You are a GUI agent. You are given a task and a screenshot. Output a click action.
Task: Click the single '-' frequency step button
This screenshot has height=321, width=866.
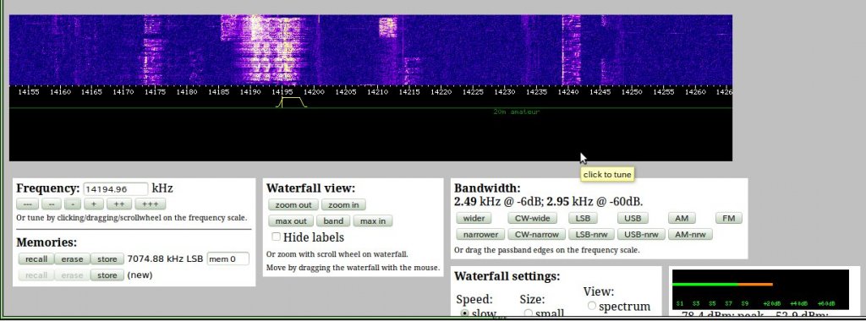(x=73, y=204)
